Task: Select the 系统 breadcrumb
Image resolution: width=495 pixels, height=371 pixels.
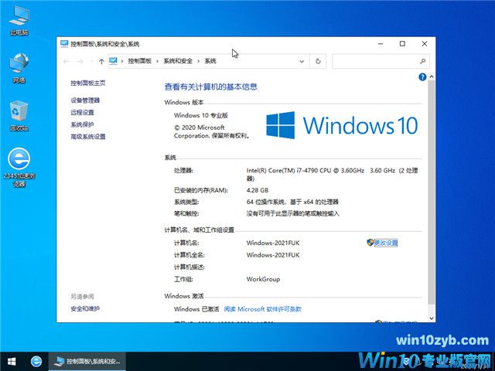Action: 210,61
